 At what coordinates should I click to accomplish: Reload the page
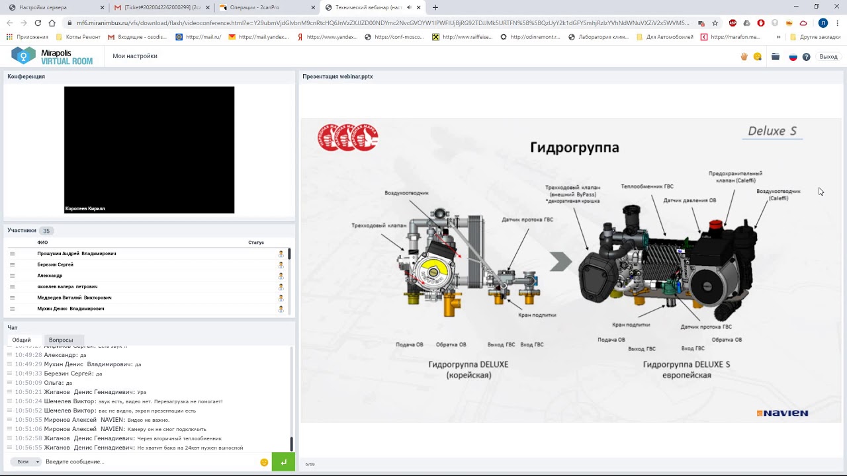(x=38, y=23)
